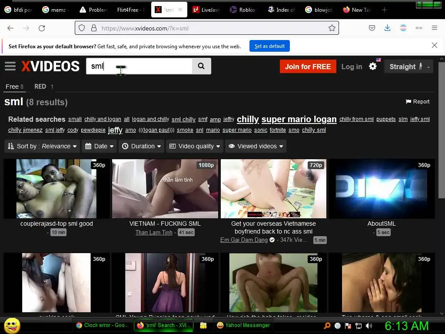Click the Join for FREE button
445x334 pixels.
(x=308, y=67)
